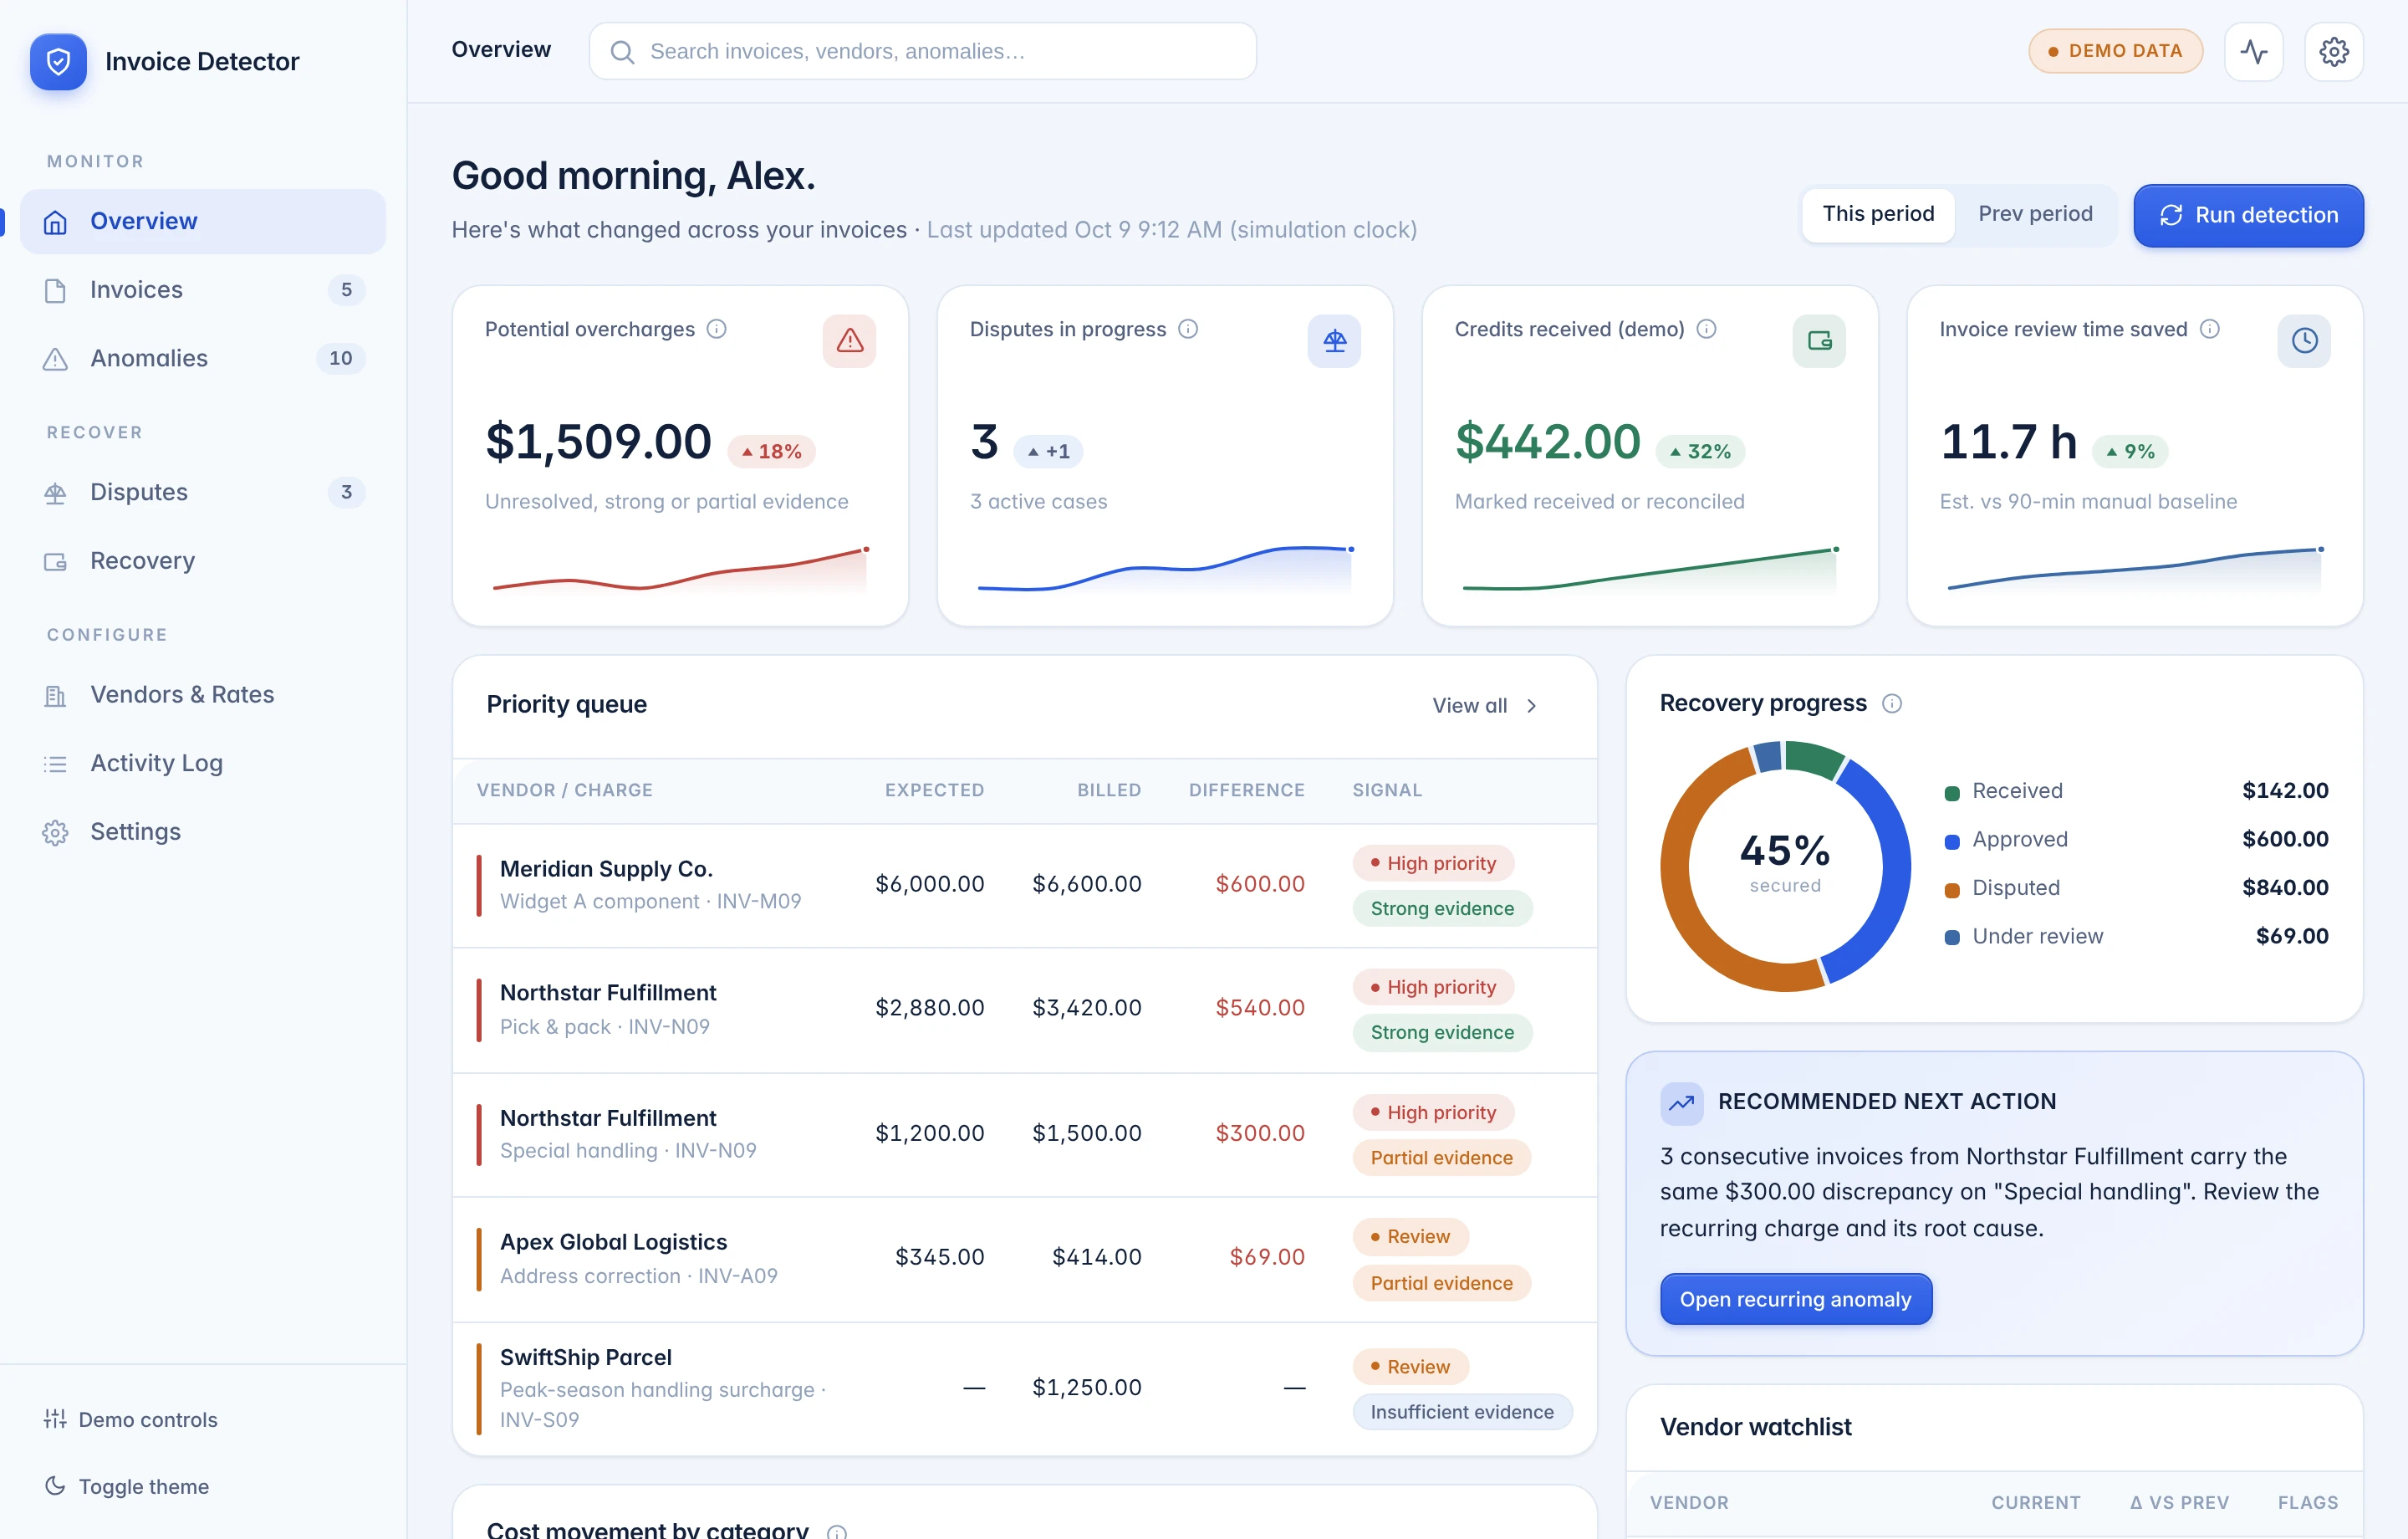
Task: Go to Recovery in the sidebar
Action: tap(203, 560)
